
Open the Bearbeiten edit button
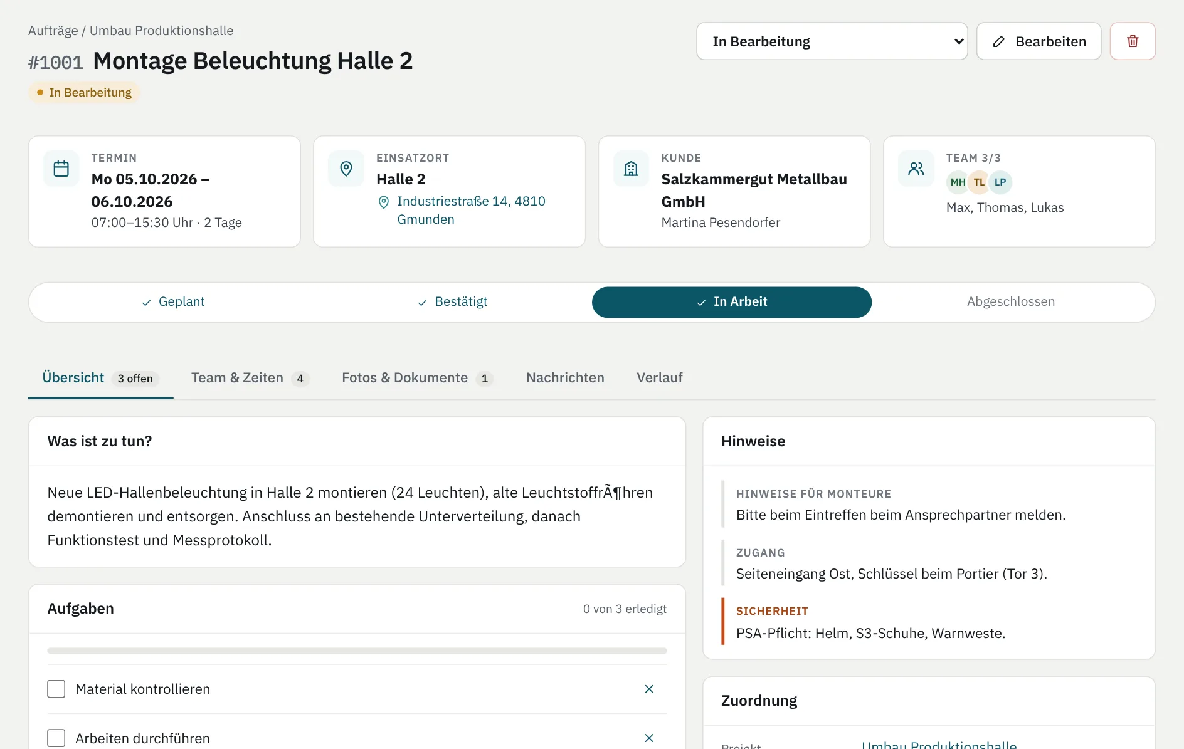coord(1039,41)
